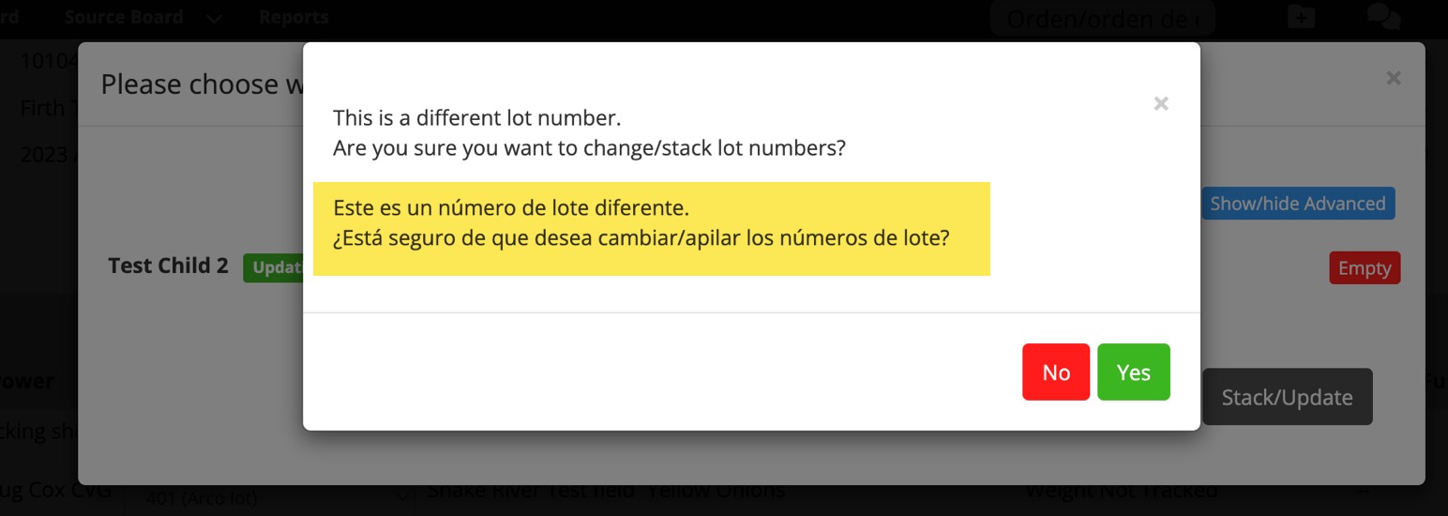Confirm lot change with Yes button
The height and width of the screenshot is (516, 1448).
[x=1133, y=372]
